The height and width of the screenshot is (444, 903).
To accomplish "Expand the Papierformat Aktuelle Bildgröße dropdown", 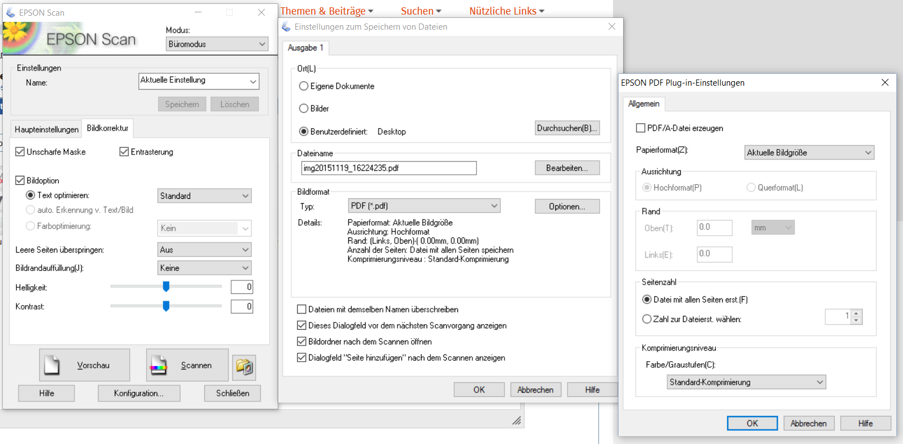I will pyautogui.click(x=810, y=152).
